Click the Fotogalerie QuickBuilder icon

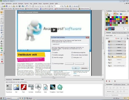tap(53, 87)
